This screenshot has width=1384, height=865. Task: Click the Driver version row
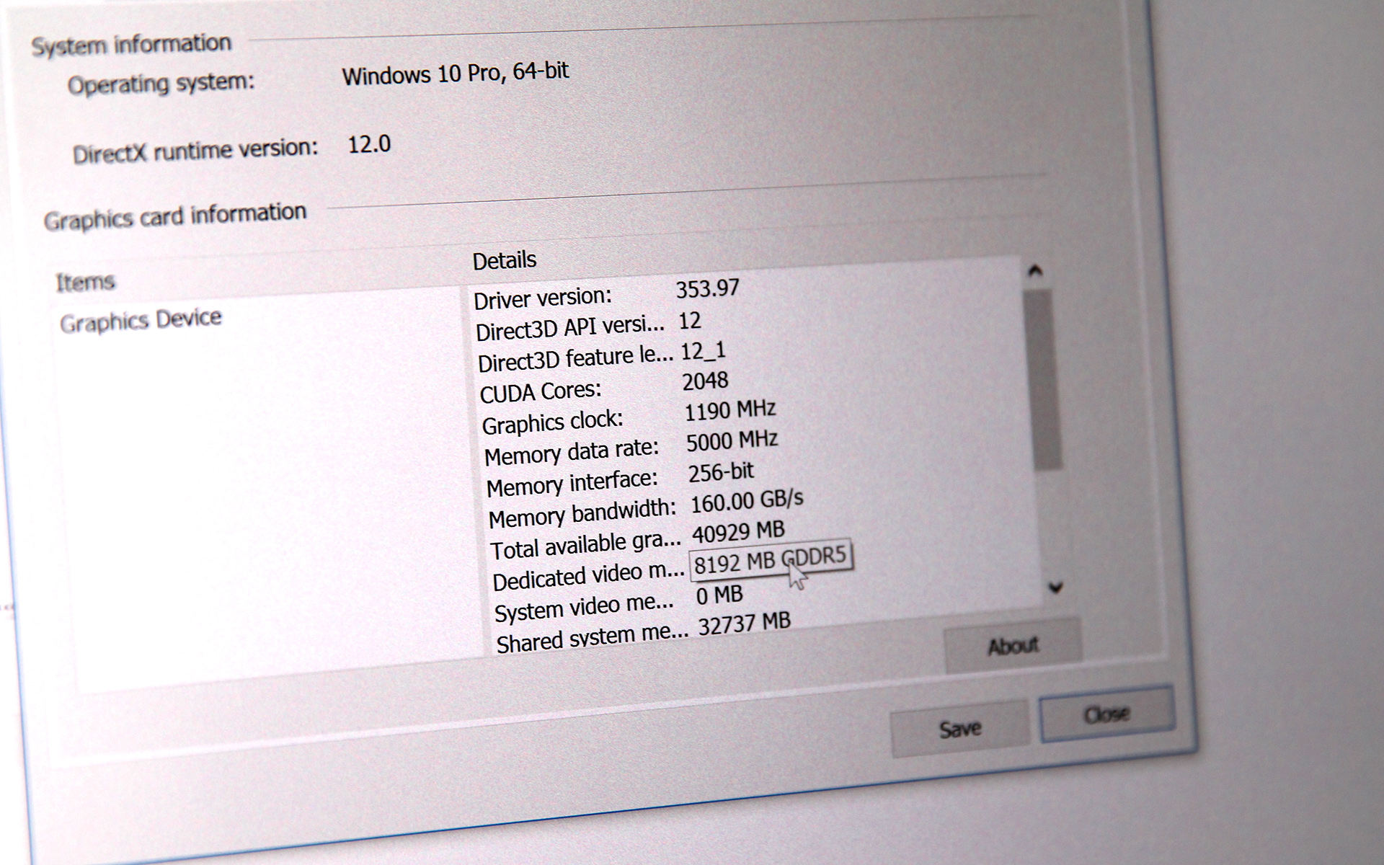543,298
